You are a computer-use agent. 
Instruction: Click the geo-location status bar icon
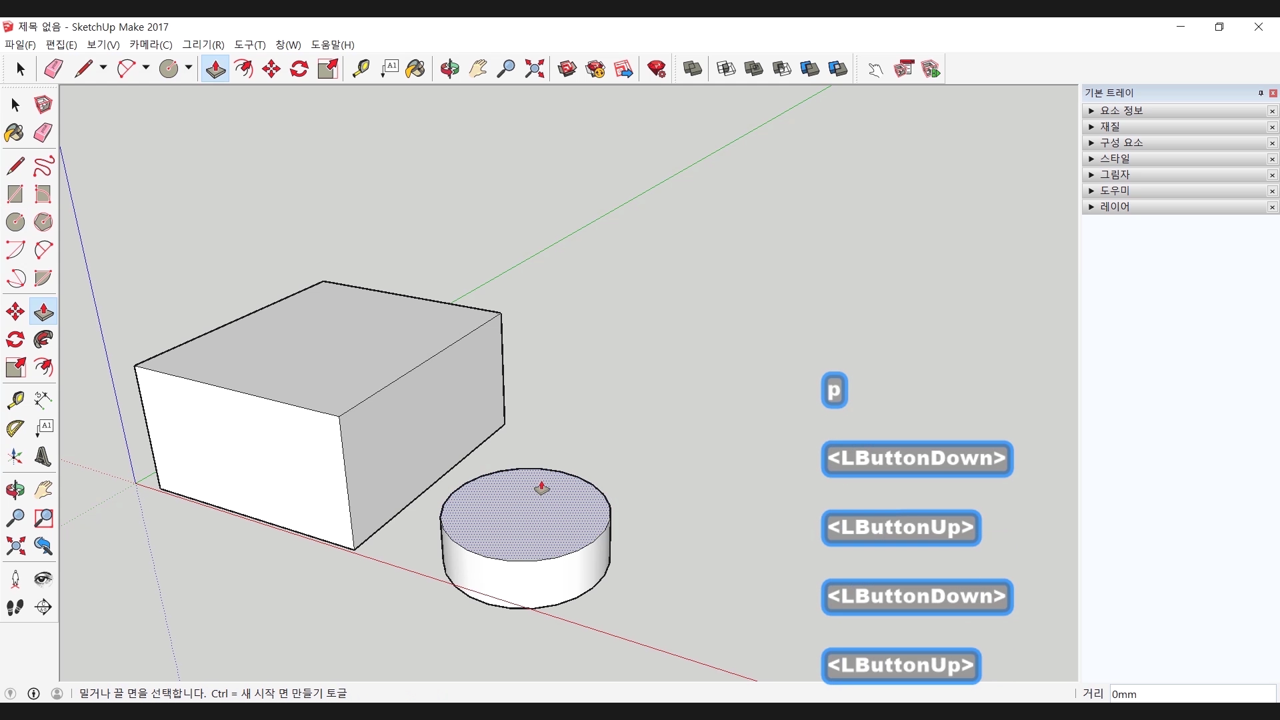[x=10, y=693]
